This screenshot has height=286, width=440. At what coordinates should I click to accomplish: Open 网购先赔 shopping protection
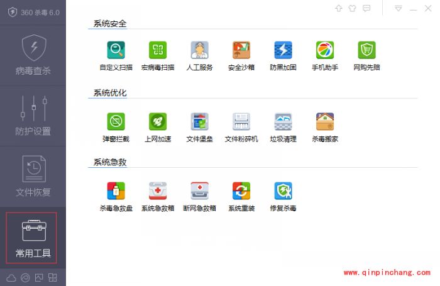coord(366,55)
